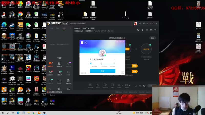Open the on-screen keyboard icon in the password field
Image resolution: width=205 pixels, height=115 pixels.
coord(114,63)
